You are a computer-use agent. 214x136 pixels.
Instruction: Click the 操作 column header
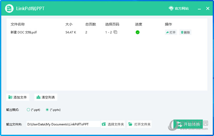click(168, 24)
